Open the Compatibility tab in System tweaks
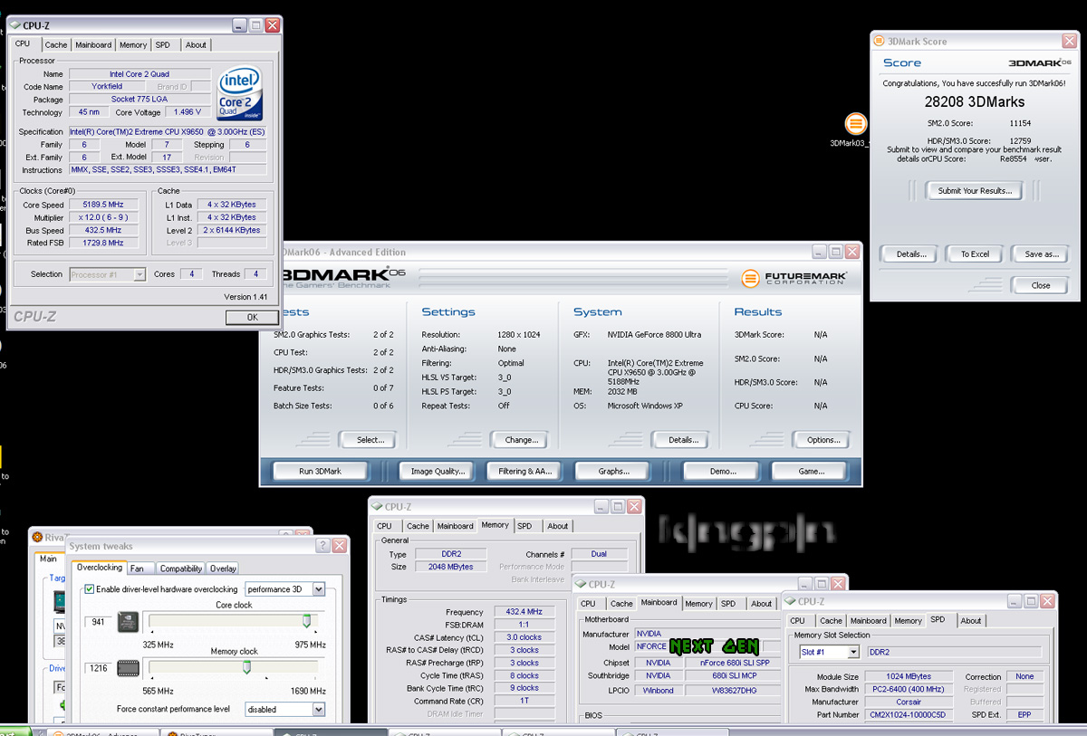The image size is (1087, 736). [181, 569]
